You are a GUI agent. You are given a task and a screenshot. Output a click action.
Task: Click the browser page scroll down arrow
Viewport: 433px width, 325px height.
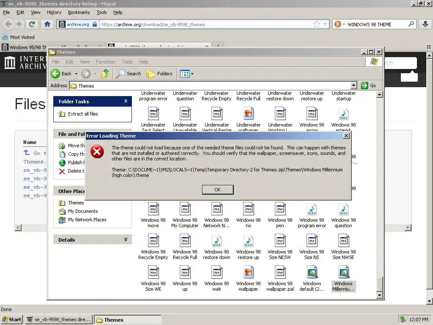pyautogui.click(x=429, y=301)
